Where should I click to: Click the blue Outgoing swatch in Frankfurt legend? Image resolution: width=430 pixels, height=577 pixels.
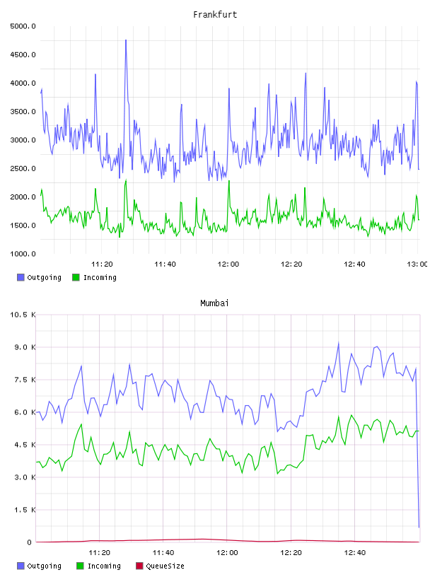click(21, 277)
